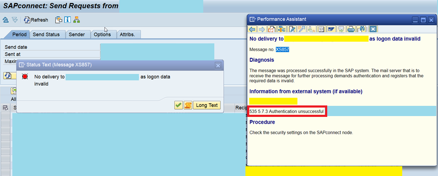438x176 pixels.
Task: Click the 'Information from external system' heading
Action: coord(306,91)
